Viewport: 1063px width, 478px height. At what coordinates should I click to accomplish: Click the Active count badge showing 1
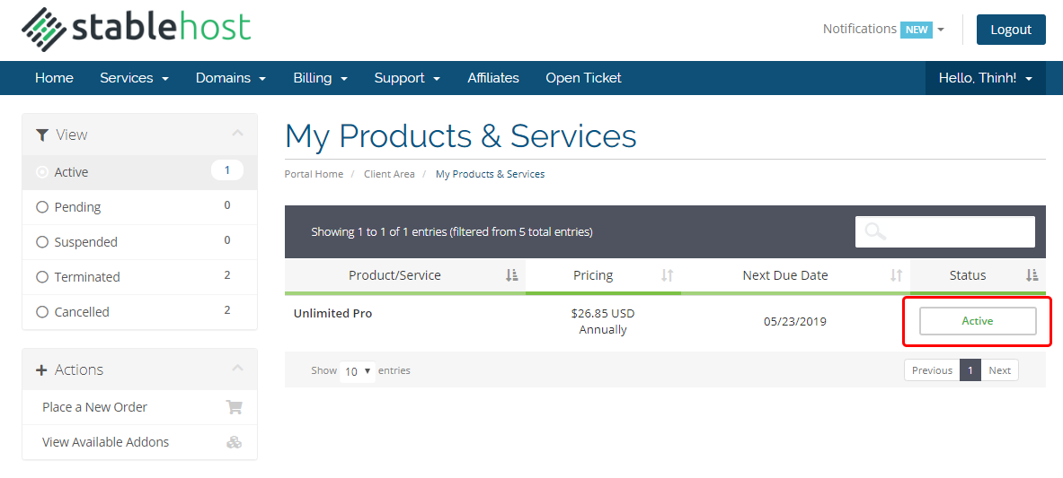point(227,170)
